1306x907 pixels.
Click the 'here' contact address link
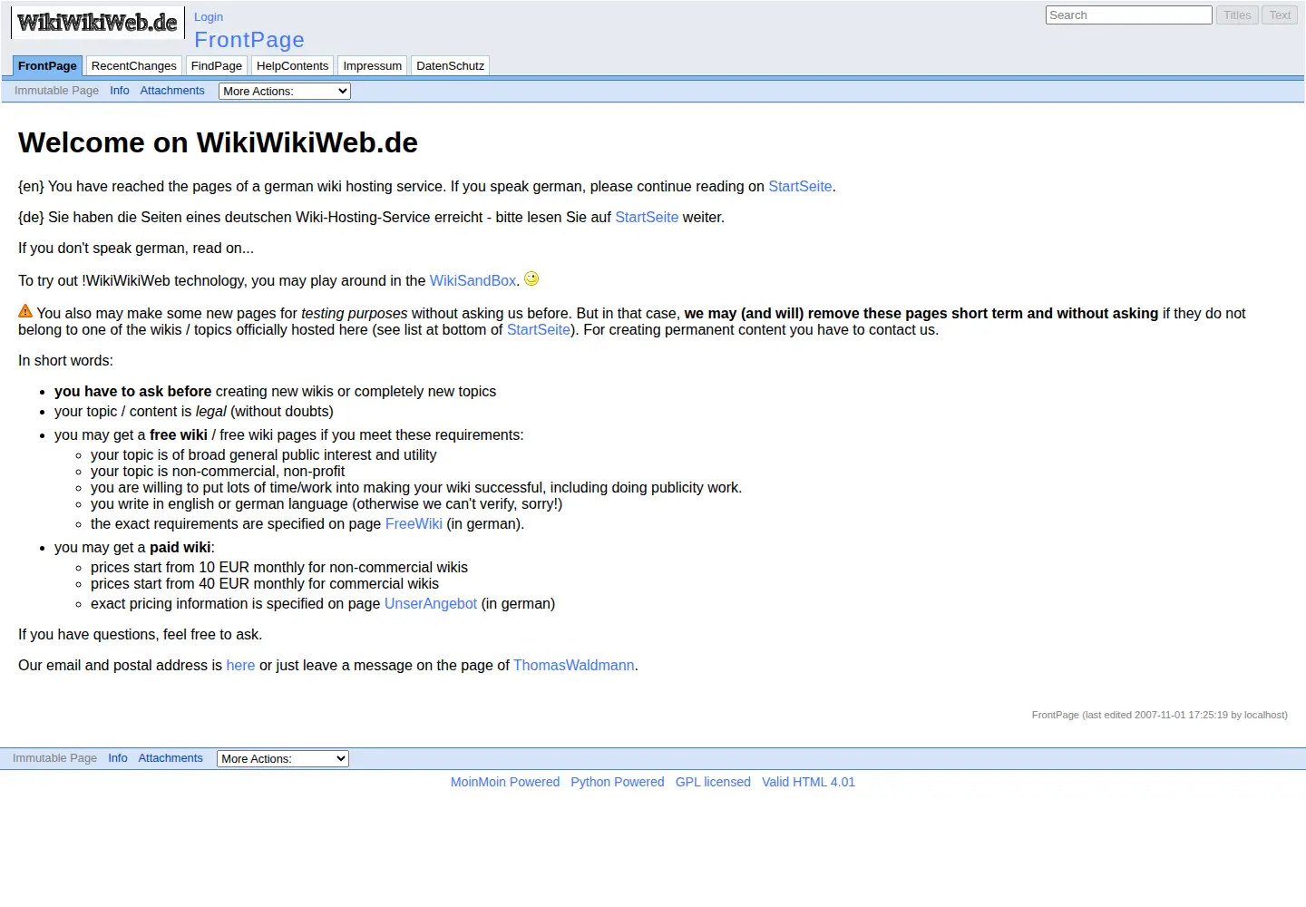(x=240, y=665)
